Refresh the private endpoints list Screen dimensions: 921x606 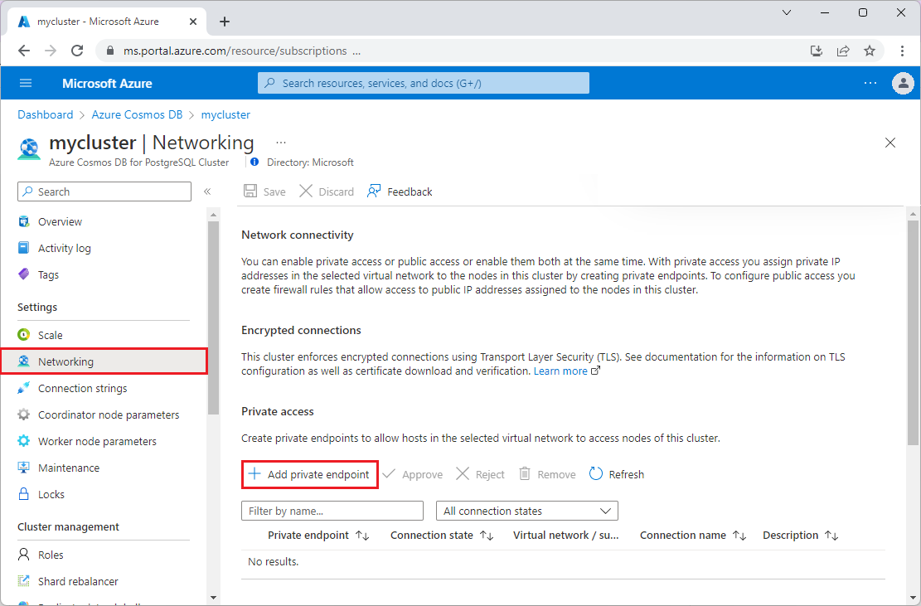click(616, 473)
